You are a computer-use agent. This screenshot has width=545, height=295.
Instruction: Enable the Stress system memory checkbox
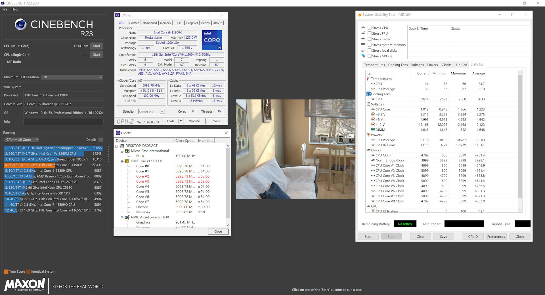(x=370, y=45)
